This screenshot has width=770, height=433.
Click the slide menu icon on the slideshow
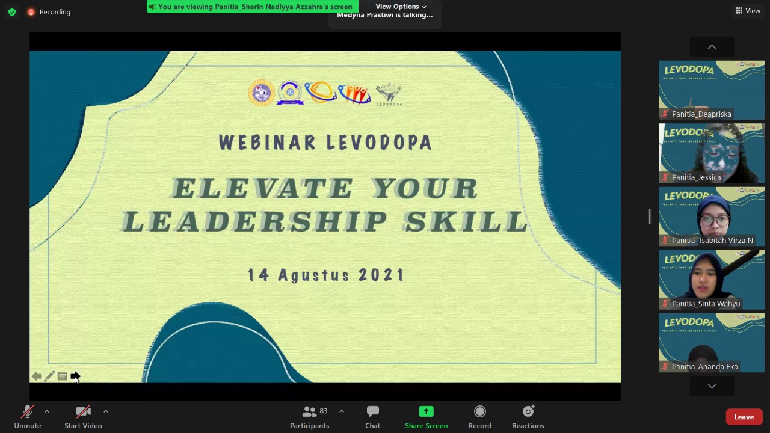[63, 376]
